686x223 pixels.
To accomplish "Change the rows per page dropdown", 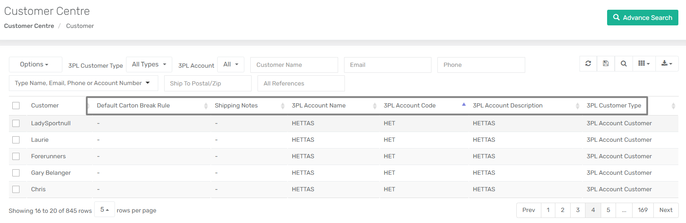I will 104,209.
